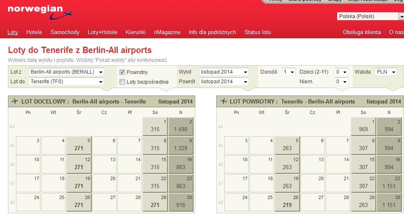Select outbound November 16 fare 863

181,165
